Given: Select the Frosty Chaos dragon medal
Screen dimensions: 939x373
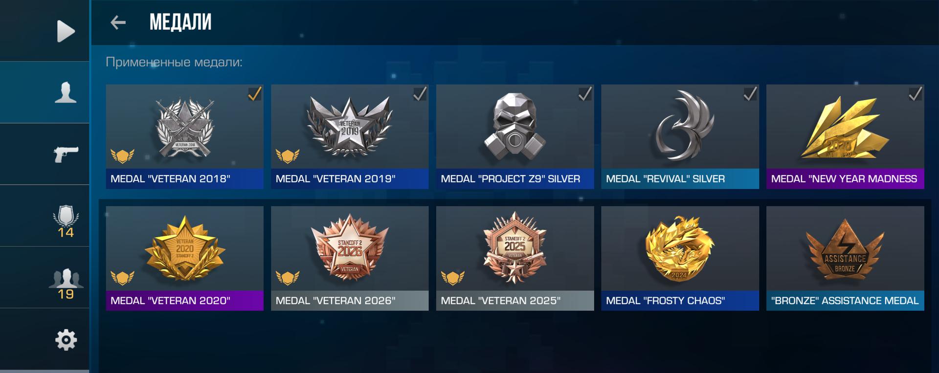Looking at the screenshot, I should coord(680,258).
